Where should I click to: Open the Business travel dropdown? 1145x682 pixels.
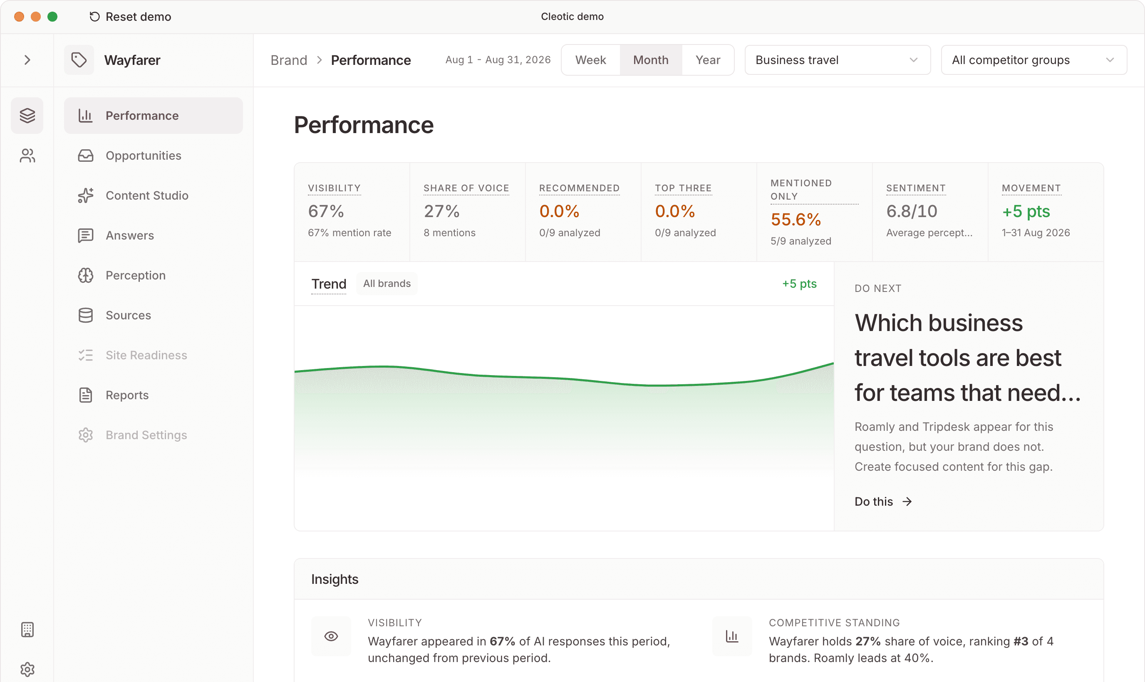click(x=838, y=60)
